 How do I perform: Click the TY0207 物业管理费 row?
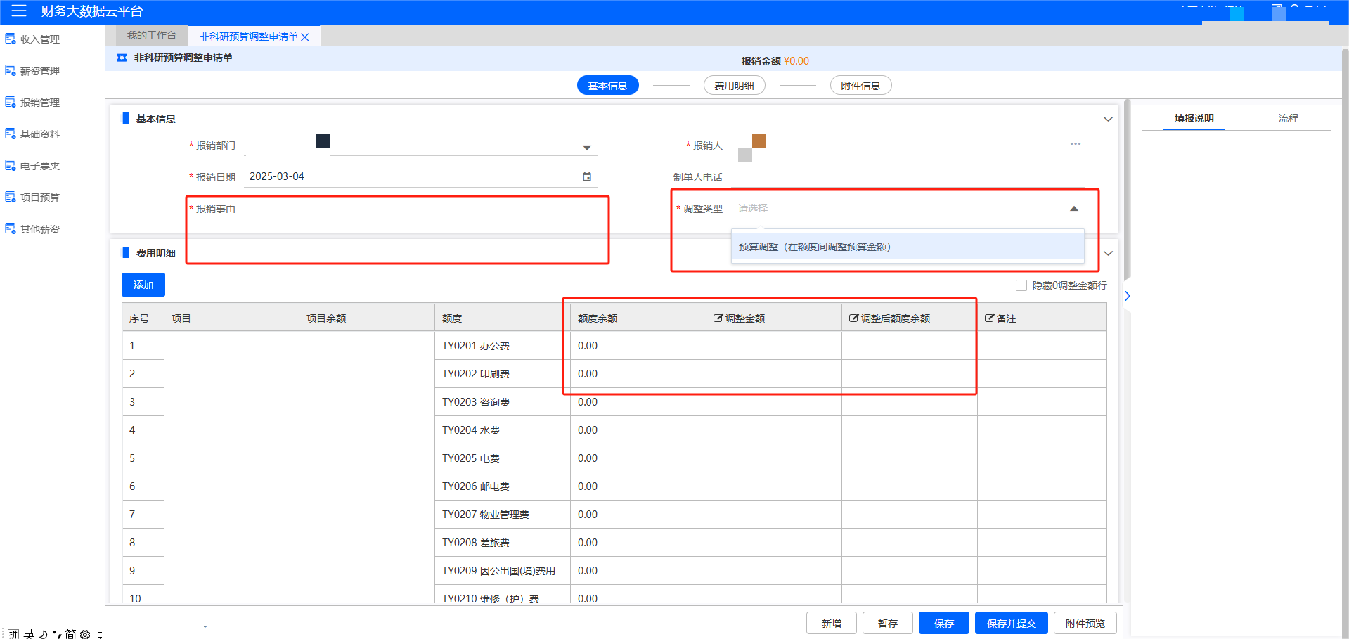614,515
